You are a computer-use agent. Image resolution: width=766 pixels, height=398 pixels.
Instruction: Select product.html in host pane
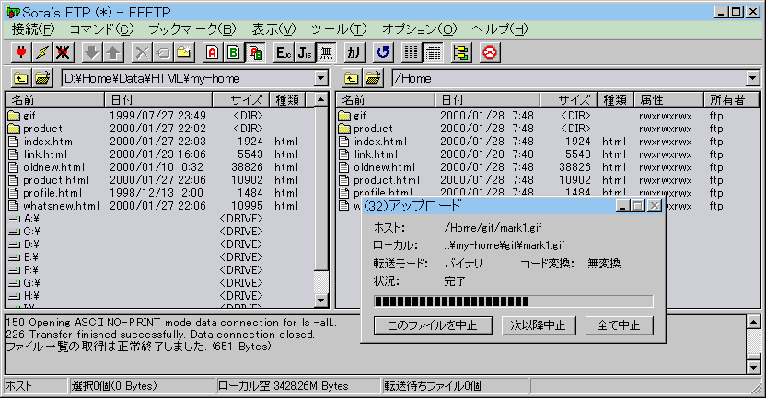pyautogui.click(x=379, y=180)
